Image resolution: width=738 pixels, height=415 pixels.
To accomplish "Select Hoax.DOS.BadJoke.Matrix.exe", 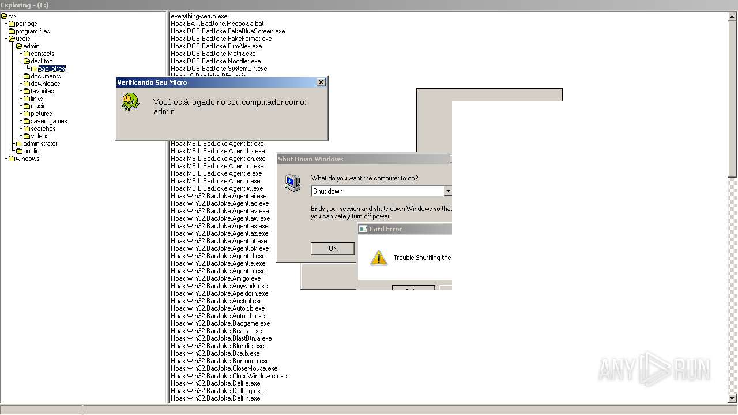I will click(x=213, y=54).
